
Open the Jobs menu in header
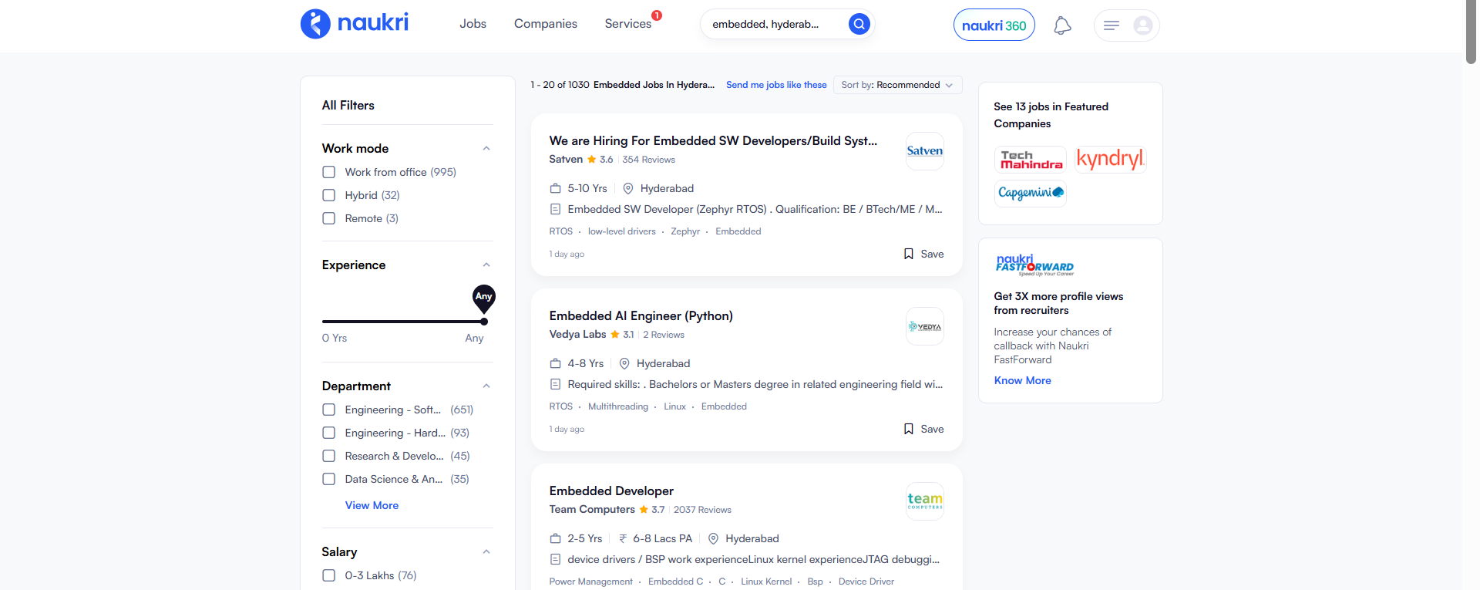tap(473, 24)
